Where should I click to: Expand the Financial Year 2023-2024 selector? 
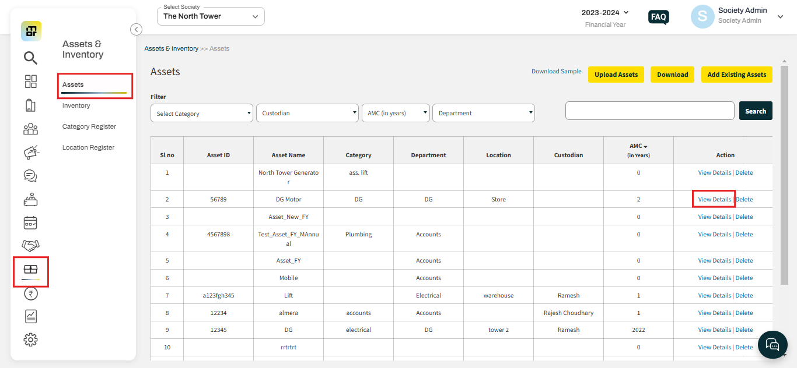tap(605, 13)
